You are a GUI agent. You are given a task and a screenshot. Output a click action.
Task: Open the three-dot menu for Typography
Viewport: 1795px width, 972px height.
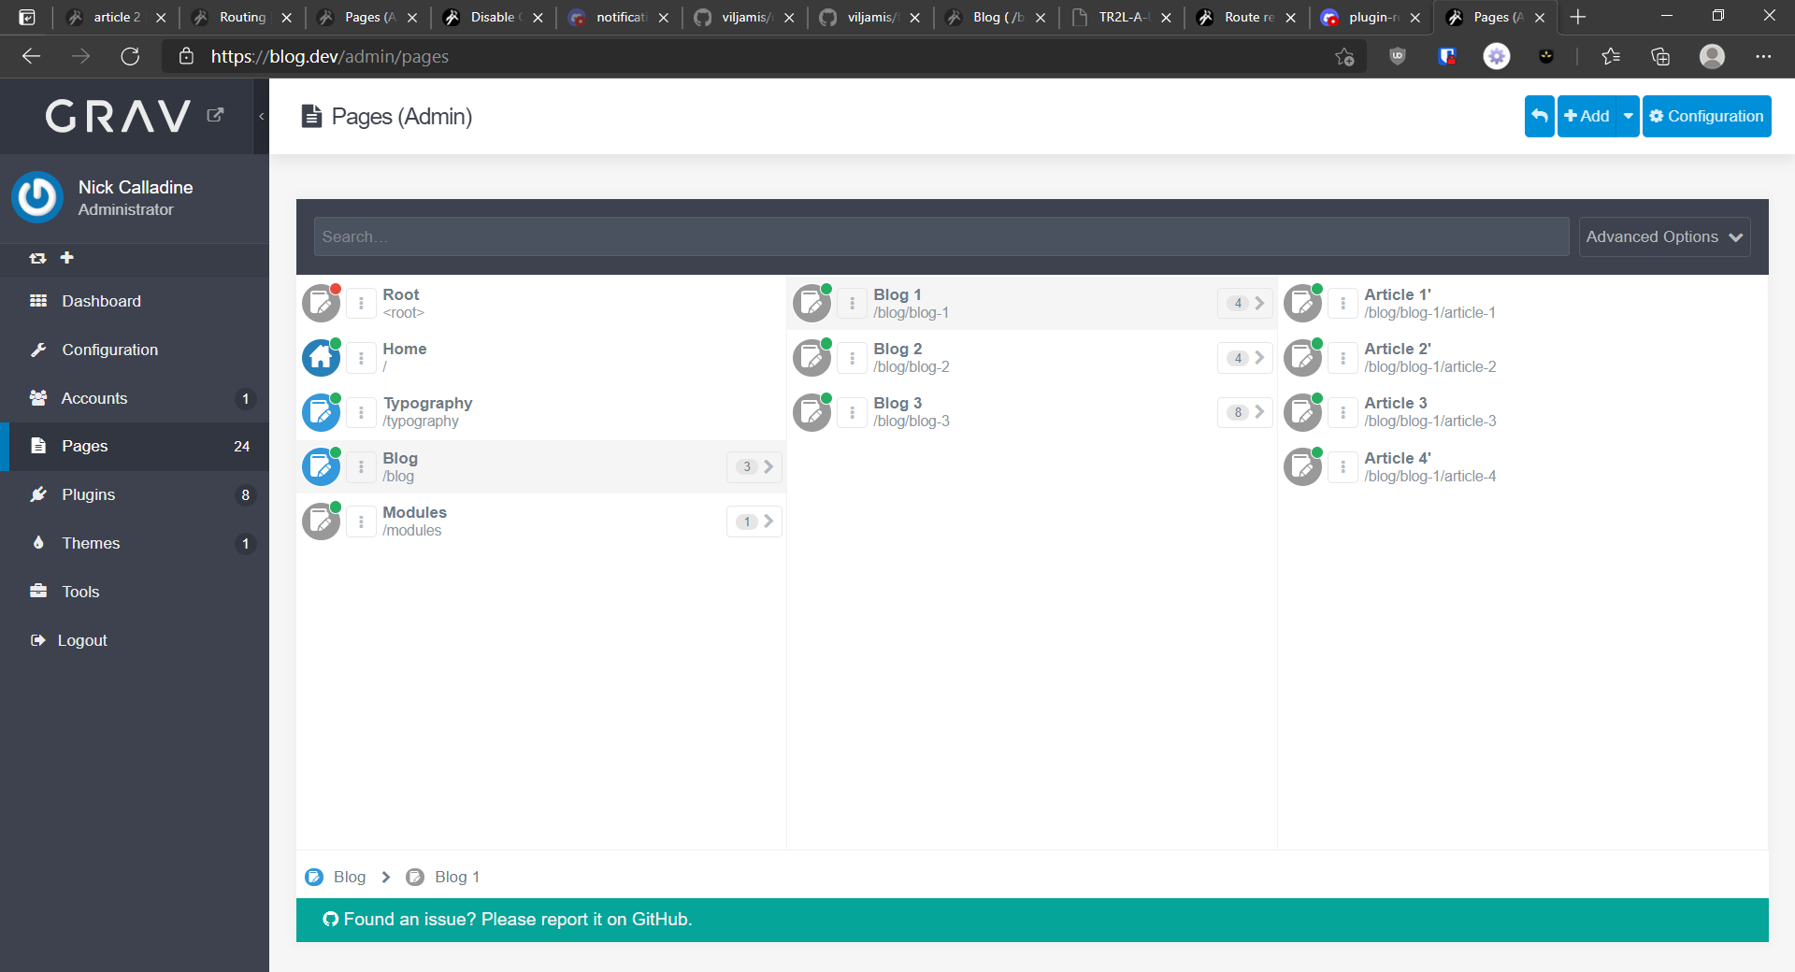click(x=361, y=412)
